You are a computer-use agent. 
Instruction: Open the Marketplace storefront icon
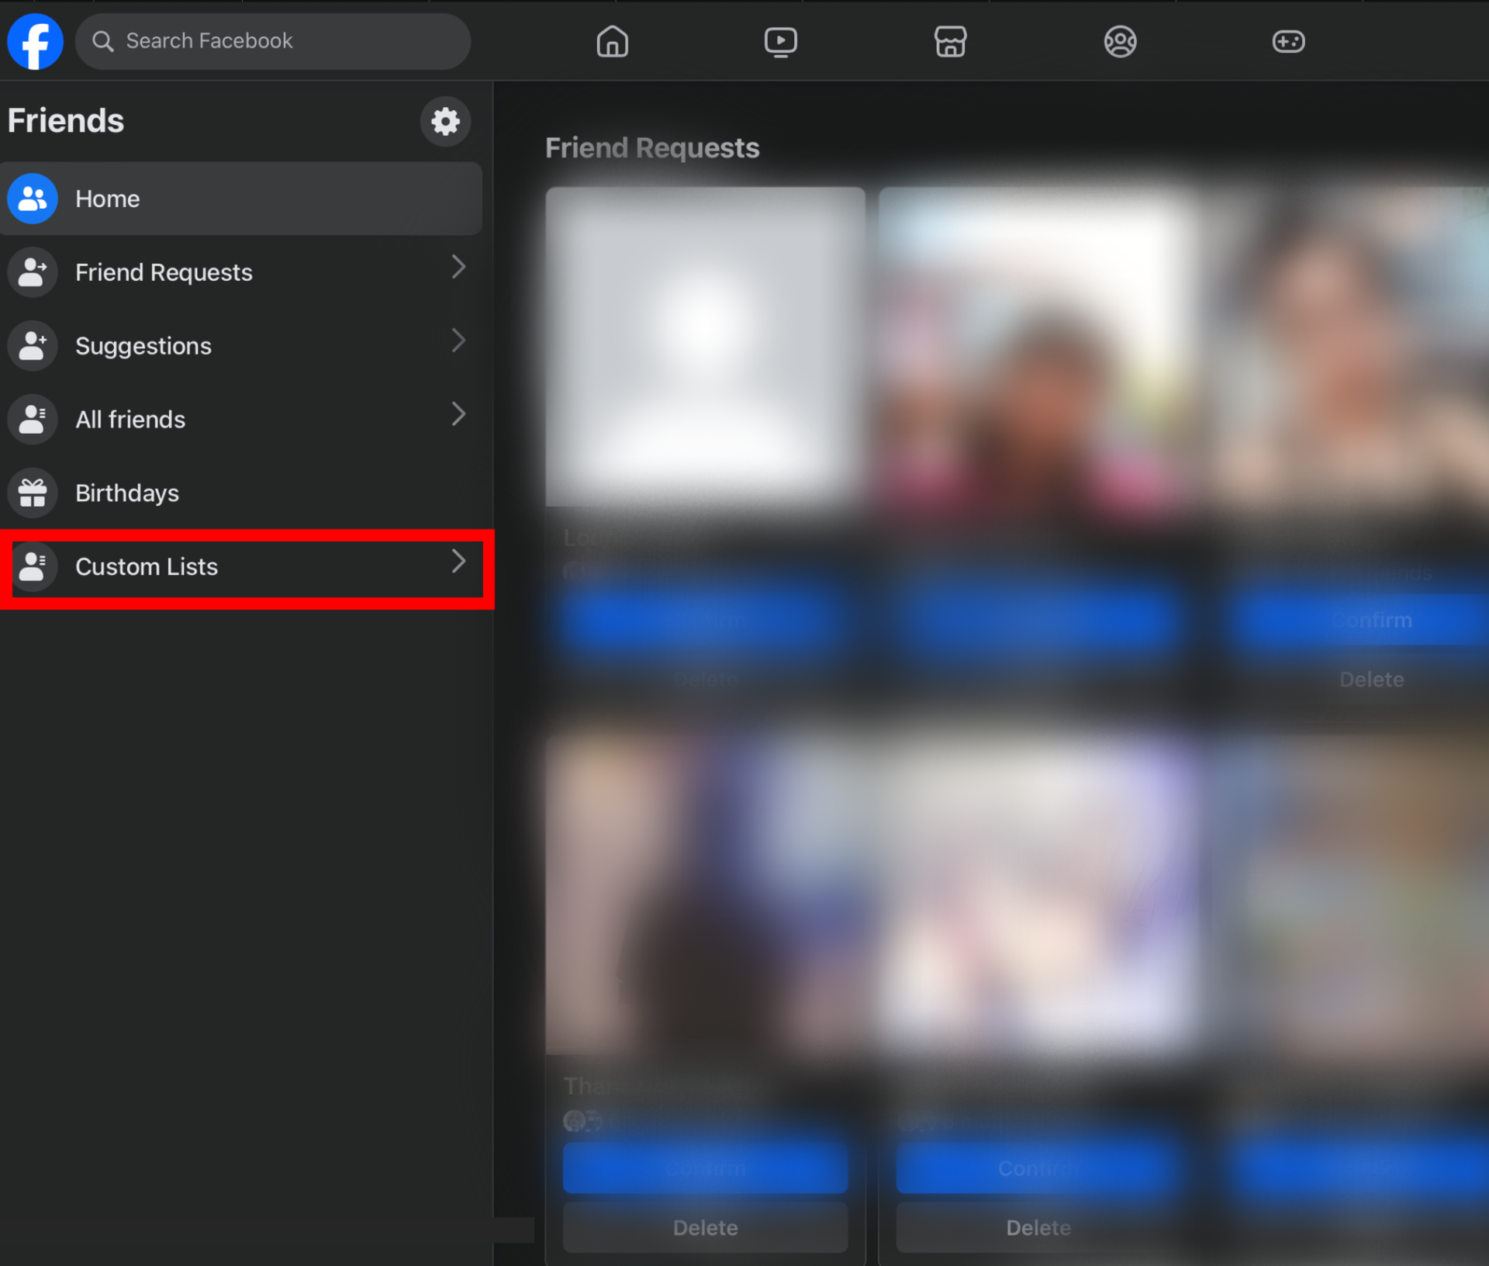coord(950,41)
